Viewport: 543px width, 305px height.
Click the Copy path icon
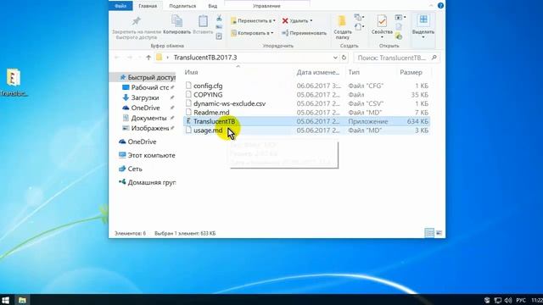point(219,27)
